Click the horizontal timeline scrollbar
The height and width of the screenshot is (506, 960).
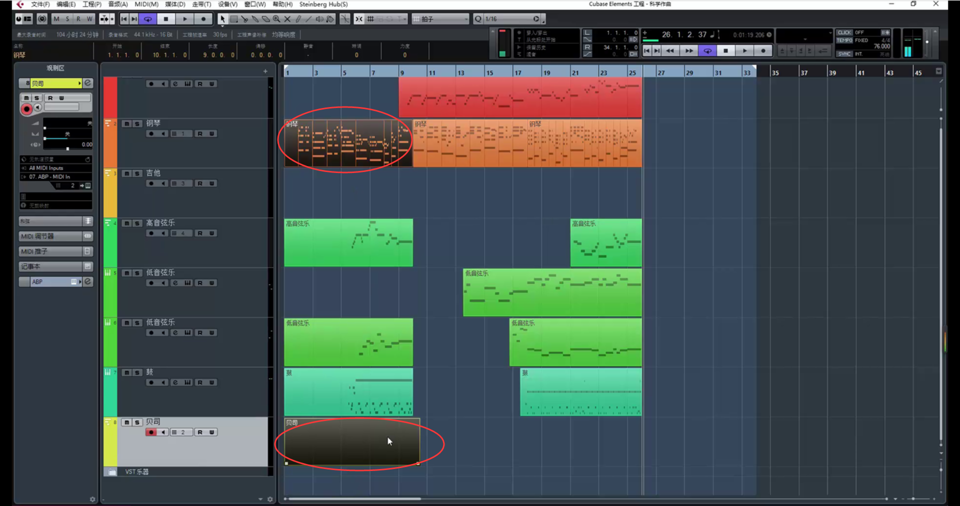355,498
